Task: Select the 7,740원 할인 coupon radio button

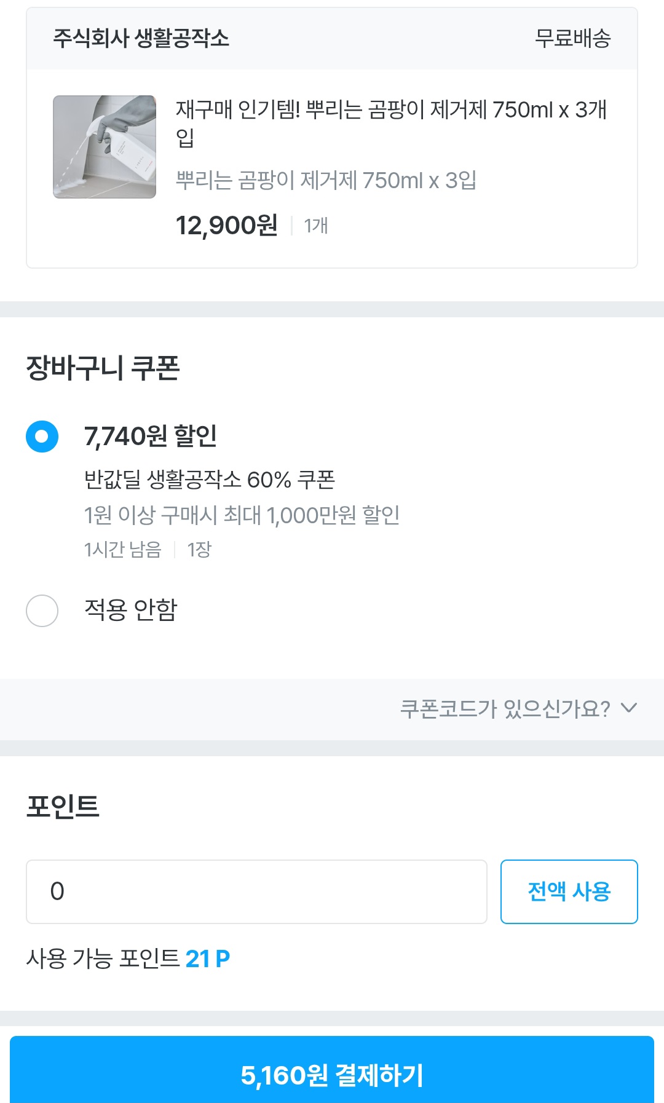Action: [42, 437]
